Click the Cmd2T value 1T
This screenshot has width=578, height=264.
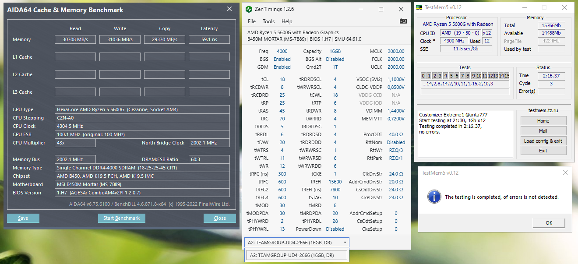[x=335, y=67]
